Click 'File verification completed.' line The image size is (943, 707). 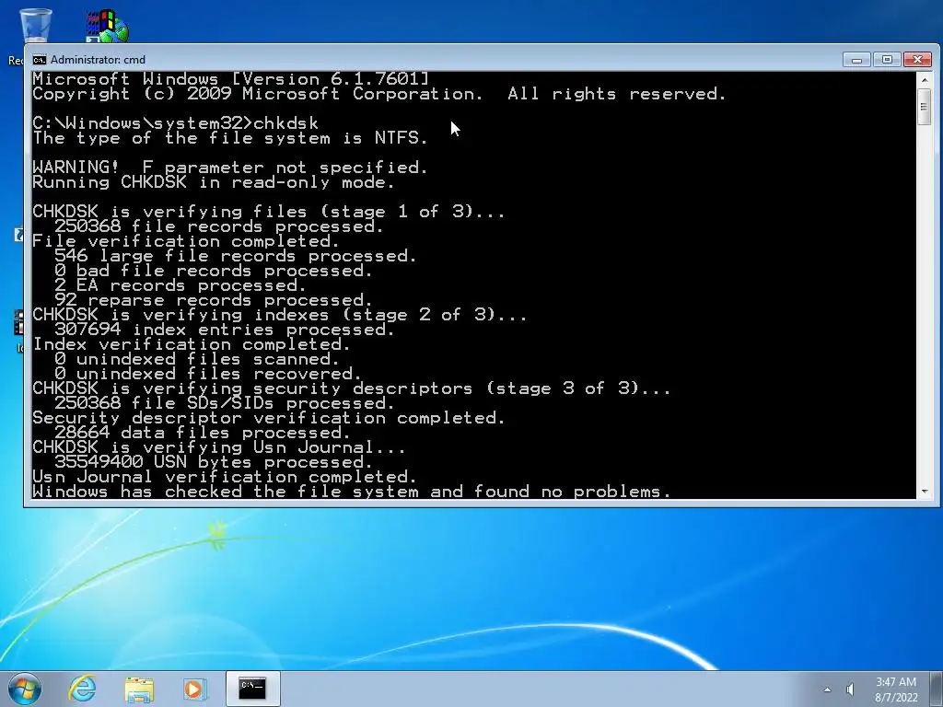[x=186, y=241]
